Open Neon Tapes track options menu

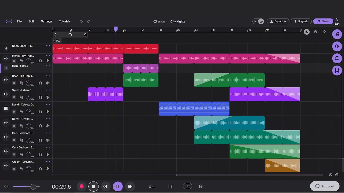click(48, 46)
